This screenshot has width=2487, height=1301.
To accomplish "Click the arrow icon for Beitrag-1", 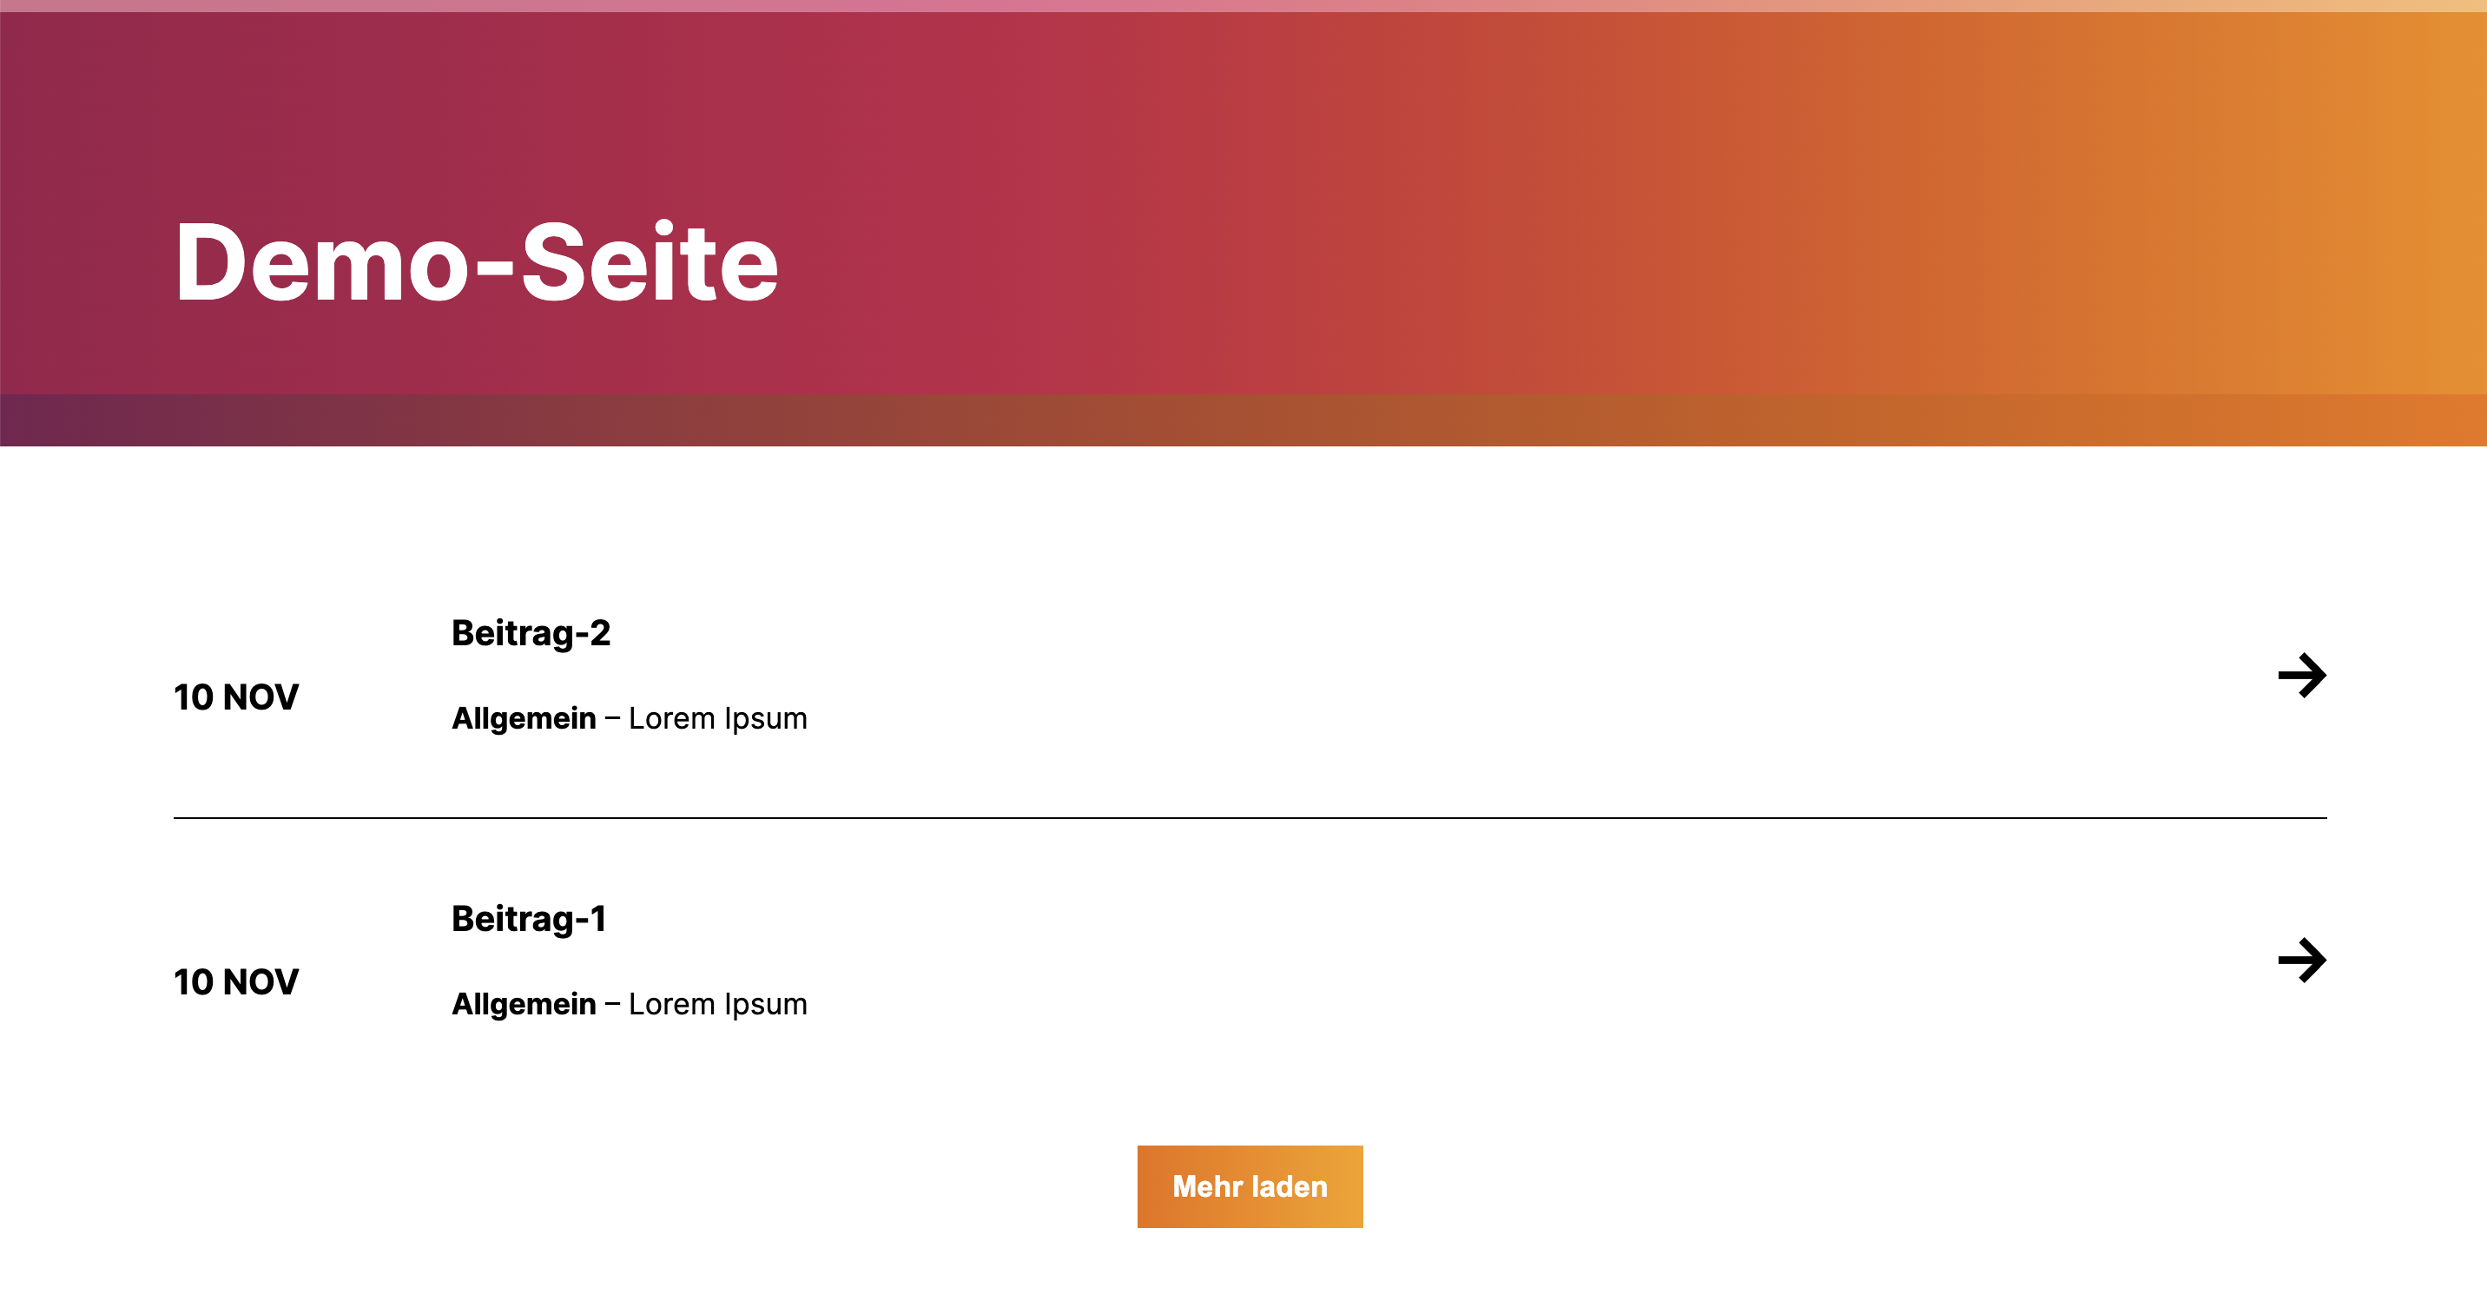I will pyautogui.click(x=2302, y=960).
